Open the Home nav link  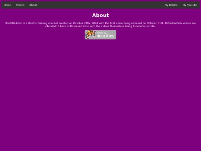[x=7, y=5]
